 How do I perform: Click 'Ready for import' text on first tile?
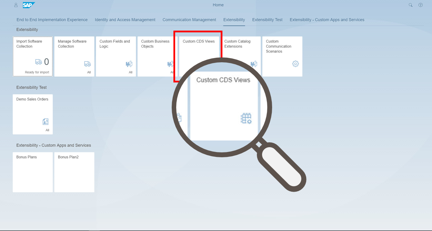[x=37, y=72]
